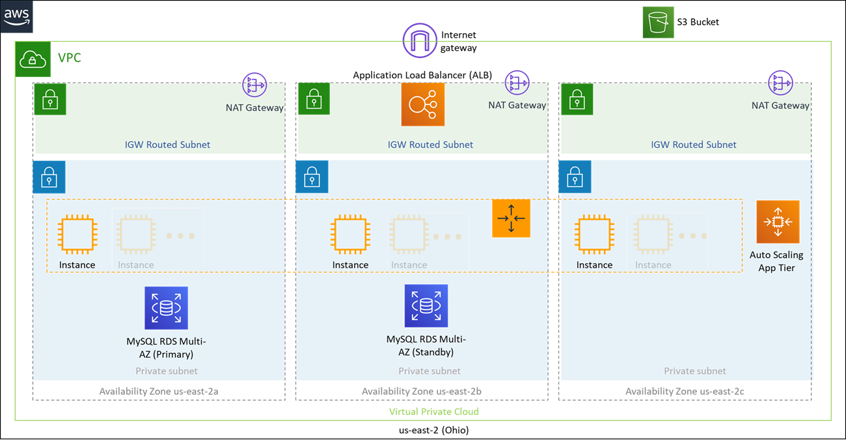This screenshot has height=443, width=846.
Task: Click 'Application Load Balancer (ALB)' label
Action: tap(422, 76)
